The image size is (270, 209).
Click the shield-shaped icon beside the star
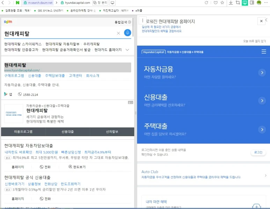tap(216, 3)
